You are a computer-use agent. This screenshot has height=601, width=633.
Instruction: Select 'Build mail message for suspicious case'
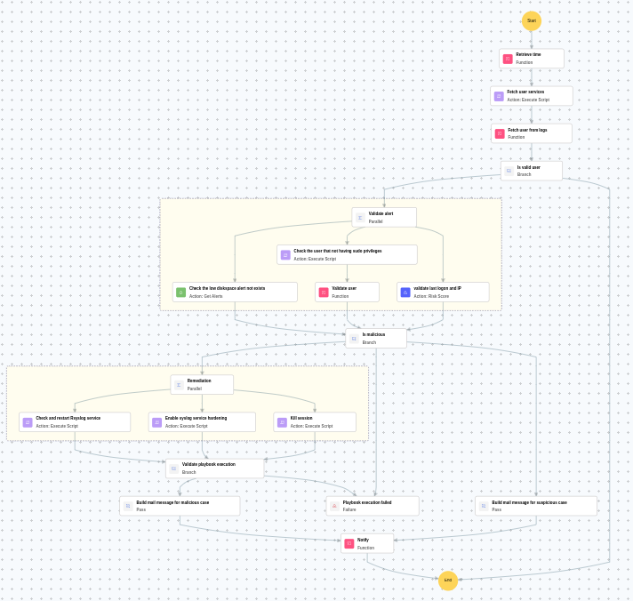click(x=529, y=502)
